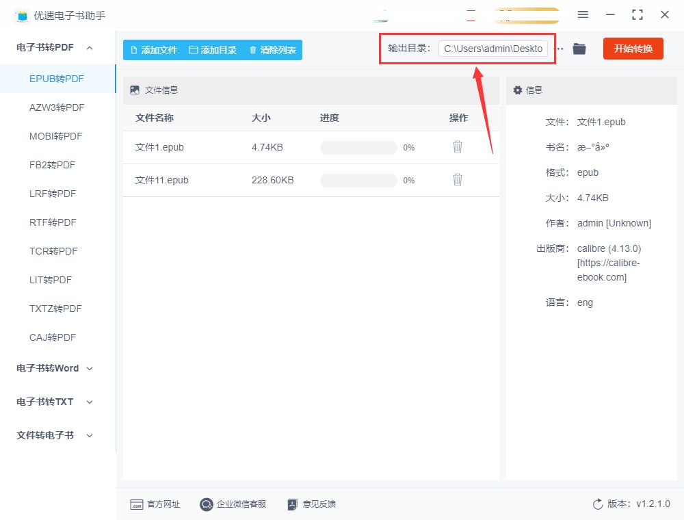Maximize the window with the fullscreen icon
Screen dimensions: 684x520
tap(637, 15)
